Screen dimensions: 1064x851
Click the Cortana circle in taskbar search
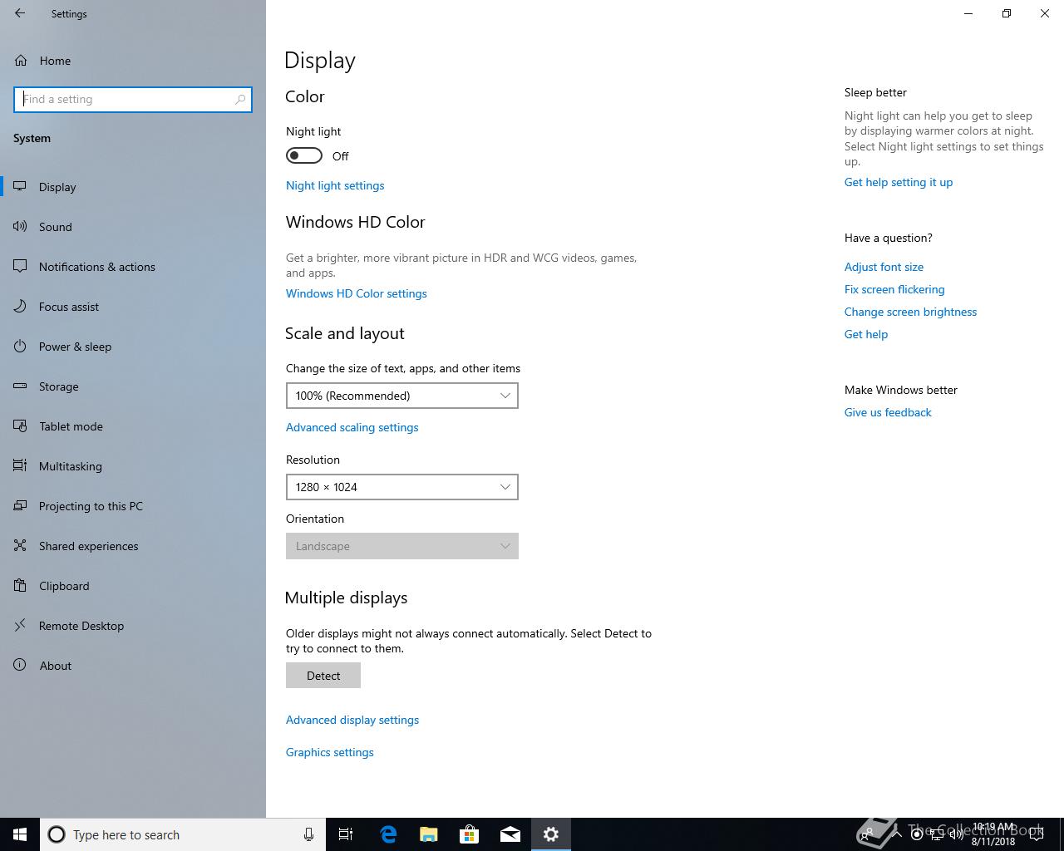(57, 834)
